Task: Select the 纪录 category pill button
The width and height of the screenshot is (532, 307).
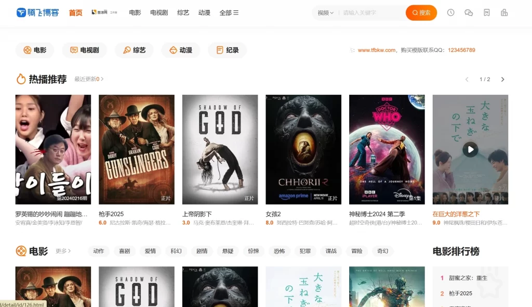Action: (228, 50)
